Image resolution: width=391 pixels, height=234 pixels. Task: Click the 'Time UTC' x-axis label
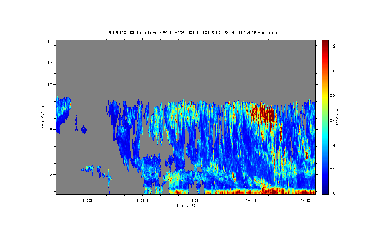tap(186, 205)
